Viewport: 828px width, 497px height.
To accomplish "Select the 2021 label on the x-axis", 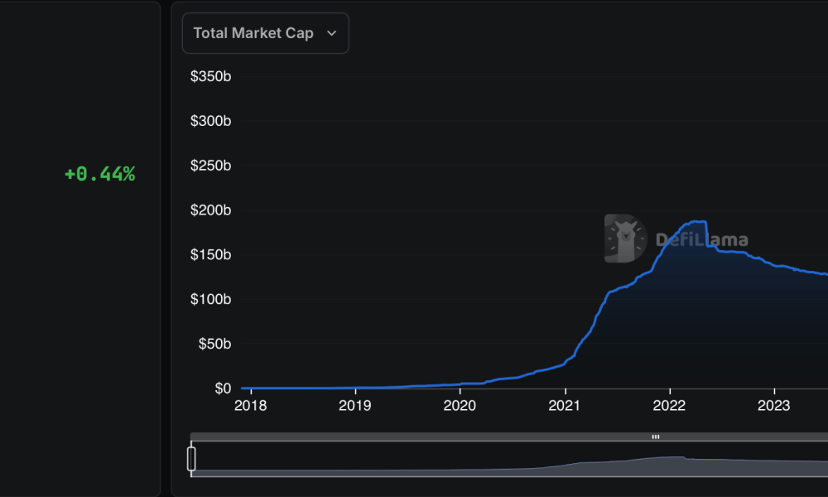I will click(x=564, y=406).
